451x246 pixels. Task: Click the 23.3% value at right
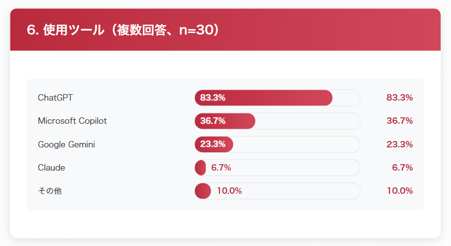(399, 144)
